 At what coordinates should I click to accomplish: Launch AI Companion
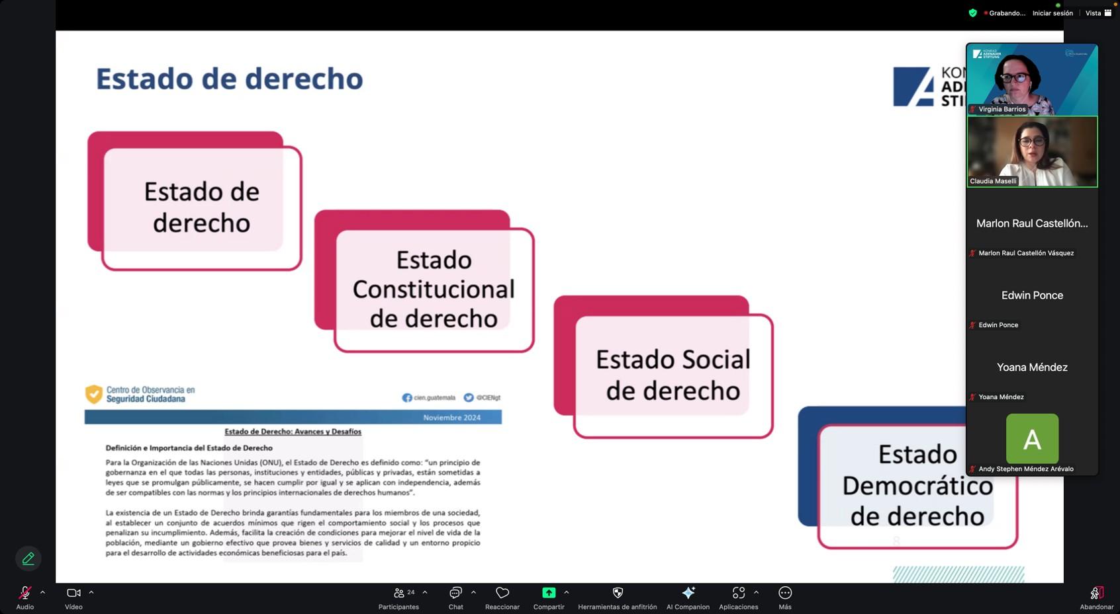click(x=688, y=594)
